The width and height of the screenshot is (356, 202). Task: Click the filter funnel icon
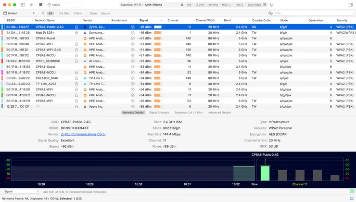click(43, 13)
